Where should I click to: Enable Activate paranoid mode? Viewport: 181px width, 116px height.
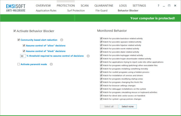(19, 64)
